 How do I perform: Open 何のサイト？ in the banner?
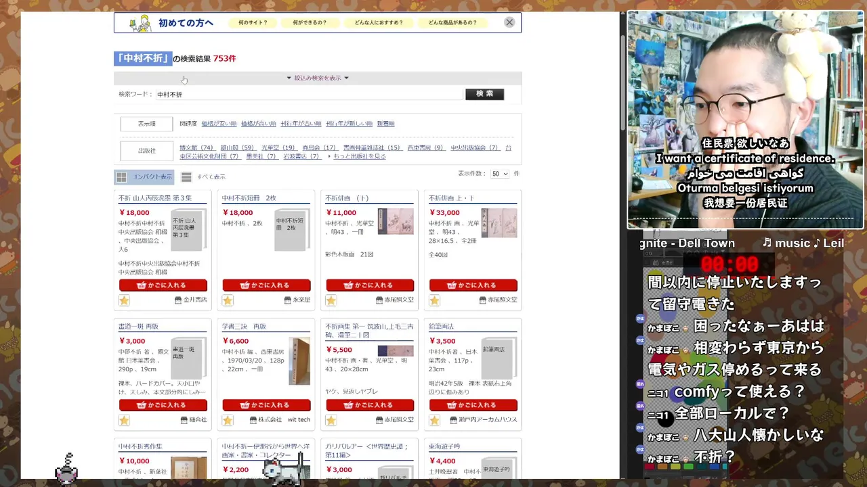click(x=253, y=22)
